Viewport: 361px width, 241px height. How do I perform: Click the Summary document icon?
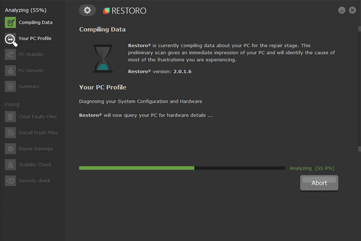pyautogui.click(x=11, y=87)
